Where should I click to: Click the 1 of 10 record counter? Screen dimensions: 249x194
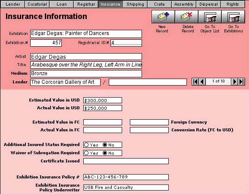click(x=218, y=81)
